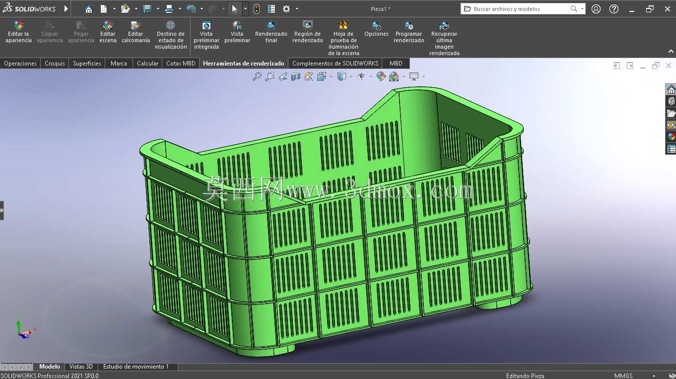Viewport: 676px width, 379px height.
Task: Switch to Calcular tab
Action: point(147,63)
